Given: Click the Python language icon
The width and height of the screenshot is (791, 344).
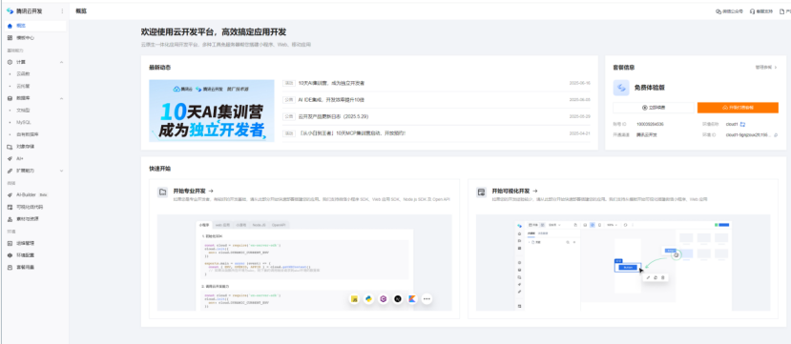Looking at the screenshot, I should pyautogui.click(x=368, y=299).
